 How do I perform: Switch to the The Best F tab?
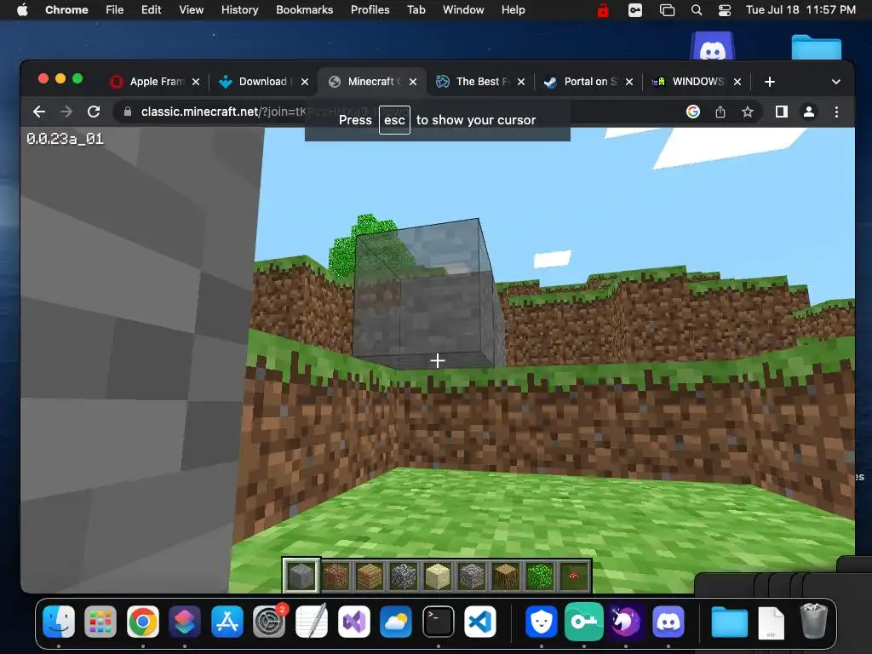click(x=479, y=82)
